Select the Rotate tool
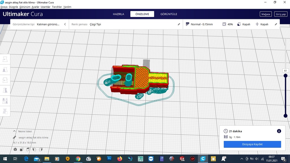Screen dimensions: 290x163 click(5, 80)
